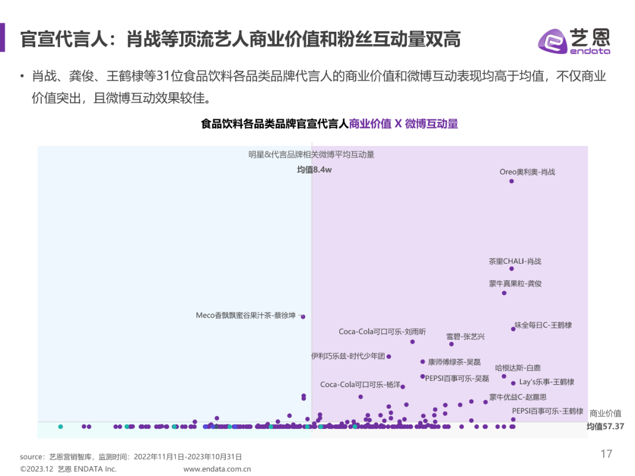Click the 味全每日C-王鹤棣 label
This screenshot has height=476, width=635.
tap(543, 325)
